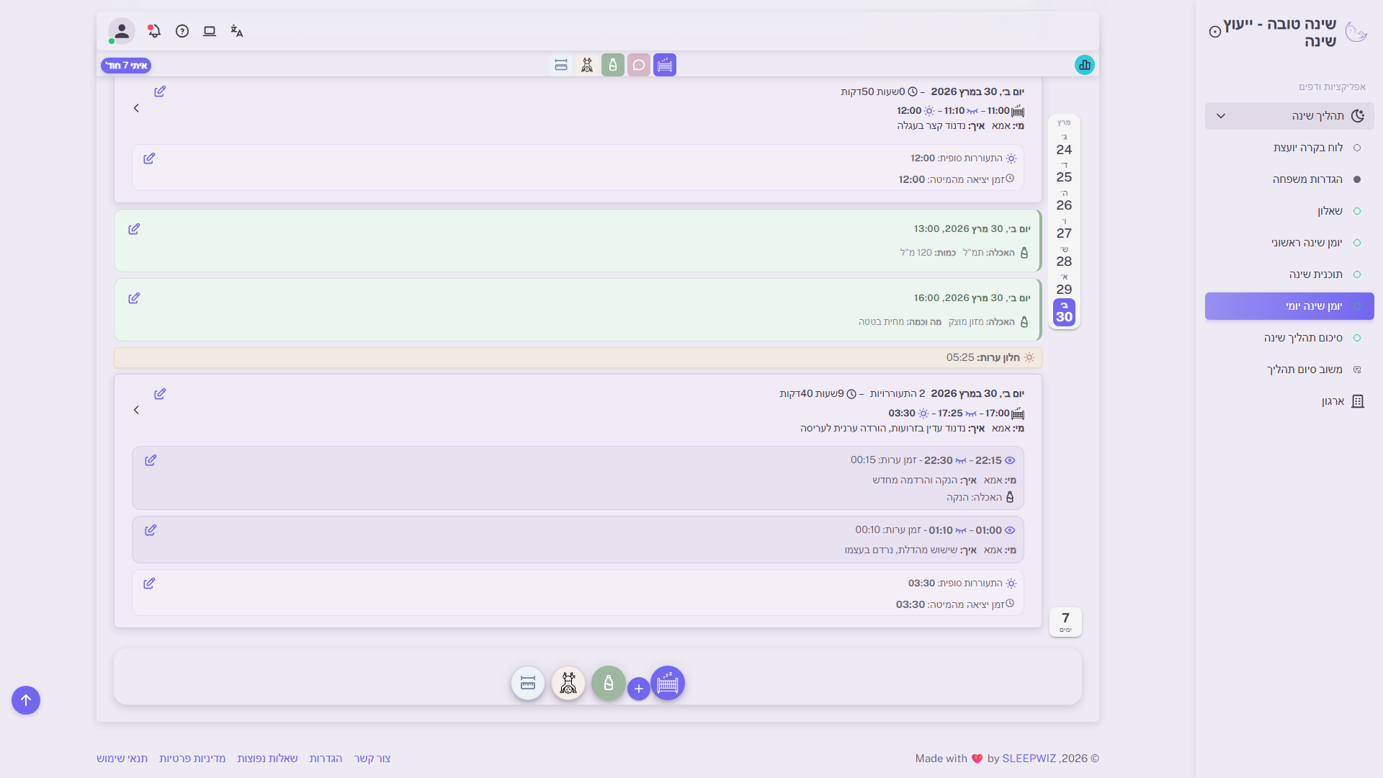
Task: Toggle the eye visibility icon on the 22:15 entry
Action: tap(1009, 460)
